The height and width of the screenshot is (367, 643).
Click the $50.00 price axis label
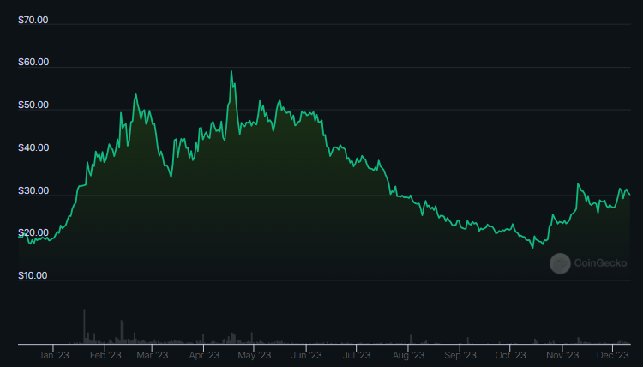point(33,105)
